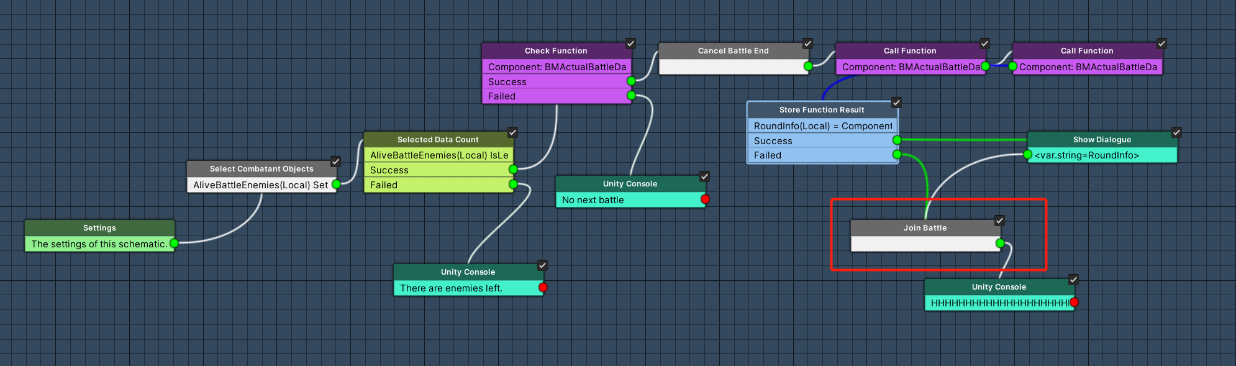Click the Selected Data Count Success port

pos(513,170)
